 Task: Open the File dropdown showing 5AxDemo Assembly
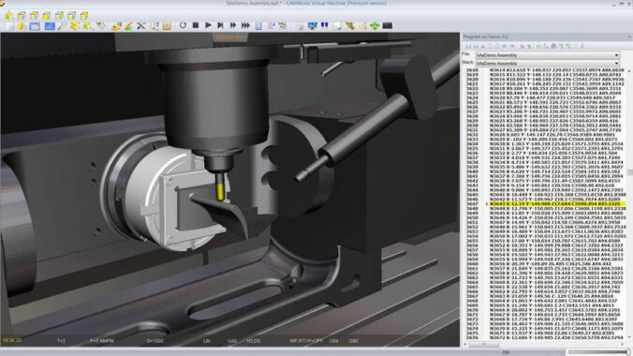548,55
